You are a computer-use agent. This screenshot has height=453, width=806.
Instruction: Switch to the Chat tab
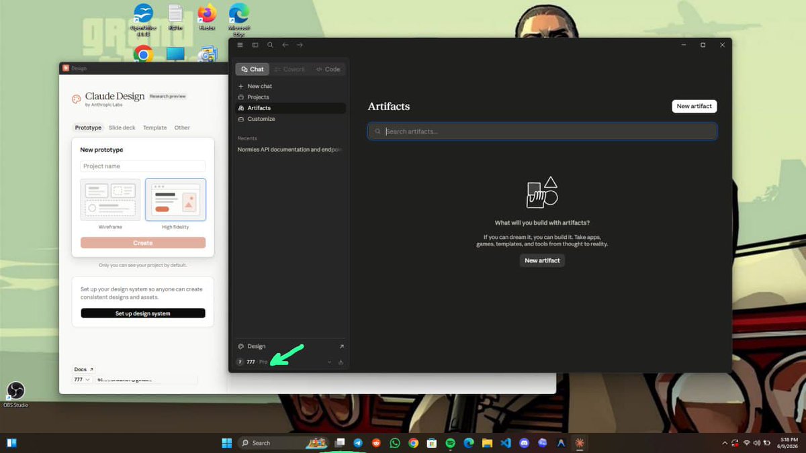coord(253,69)
